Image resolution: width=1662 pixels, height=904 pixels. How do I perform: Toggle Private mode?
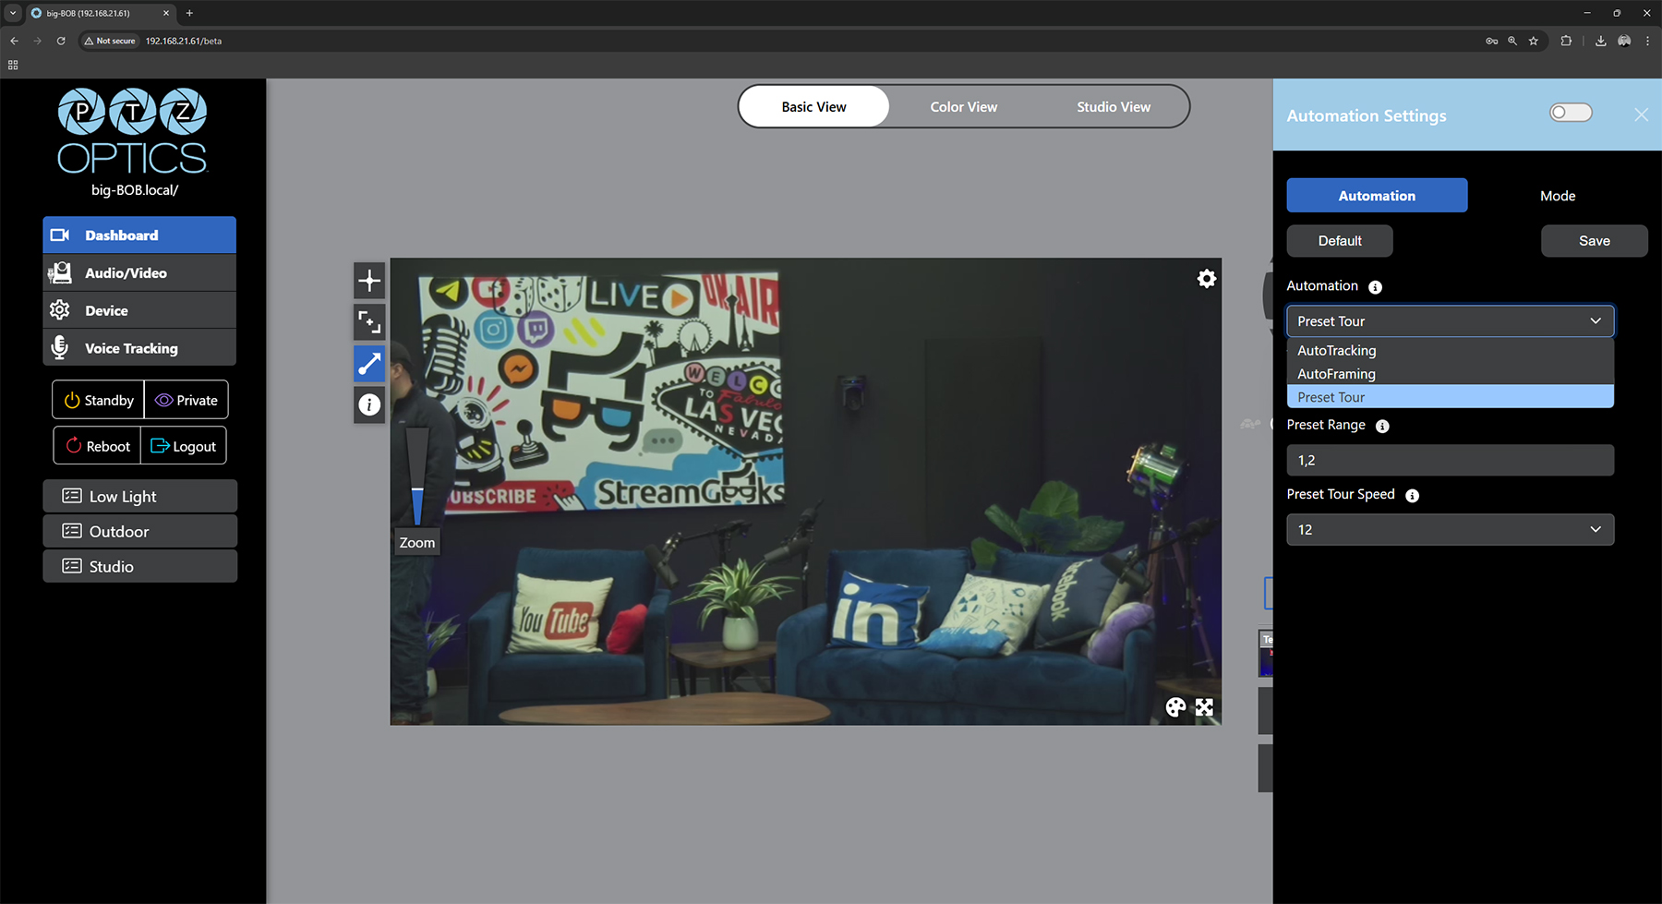click(187, 400)
